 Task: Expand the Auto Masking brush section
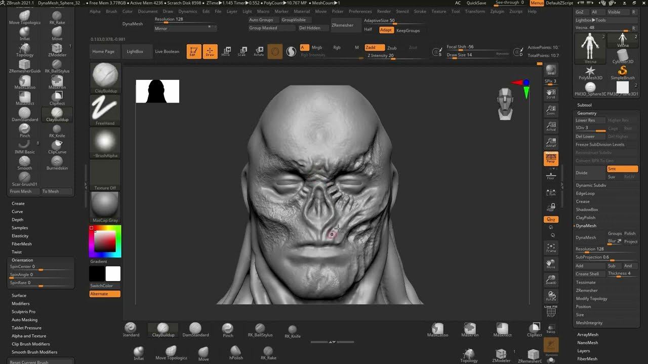(24, 320)
